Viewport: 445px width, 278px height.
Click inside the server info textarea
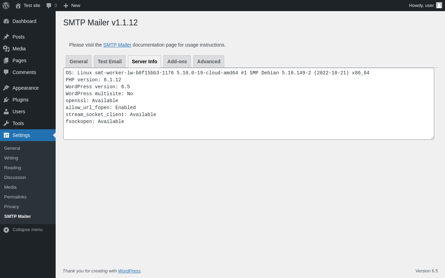249,104
